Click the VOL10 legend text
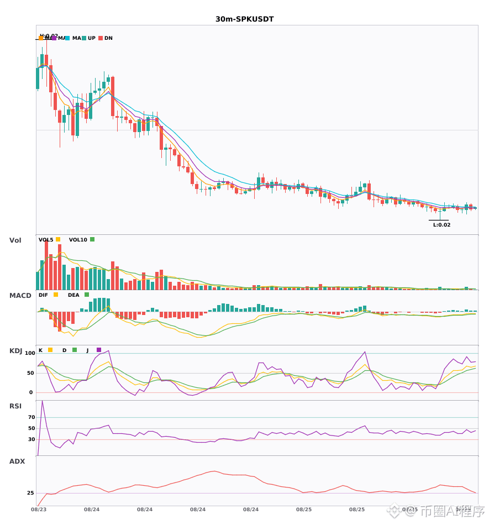489x525 pixels. pyautogui.click(x=78, y=240)
